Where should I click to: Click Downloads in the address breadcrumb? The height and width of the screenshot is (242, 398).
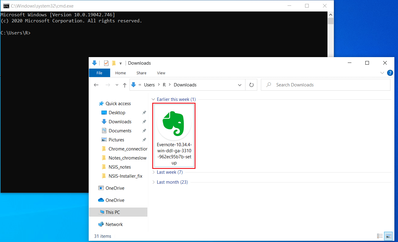coord(185,85)
